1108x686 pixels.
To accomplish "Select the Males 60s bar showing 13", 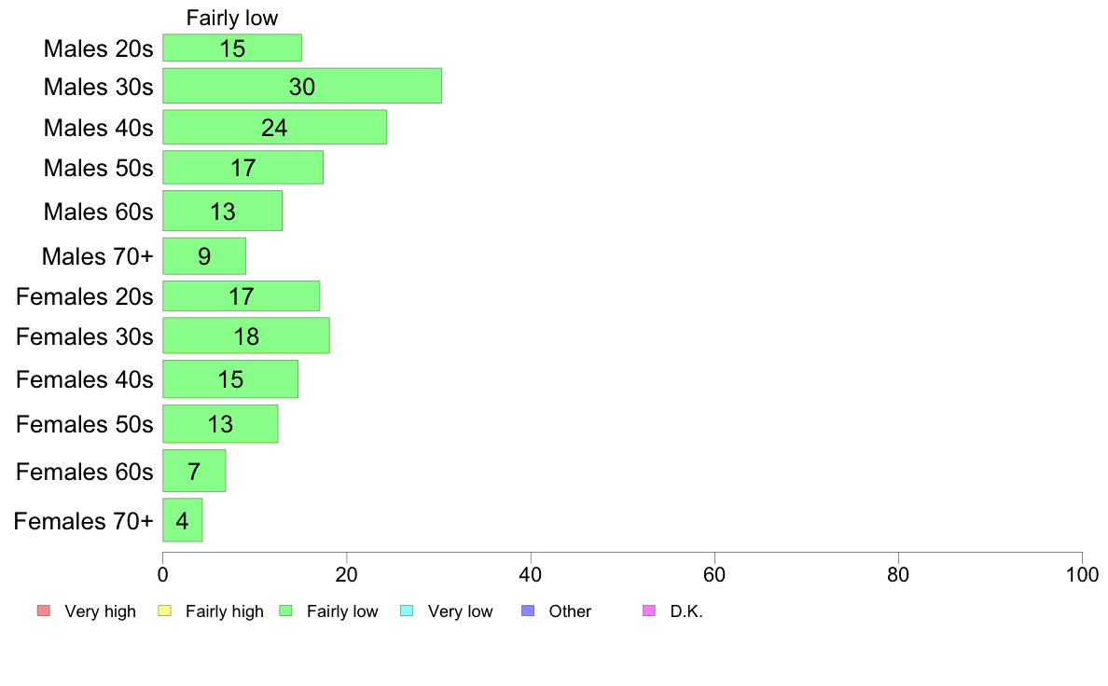I will [223, 211].
